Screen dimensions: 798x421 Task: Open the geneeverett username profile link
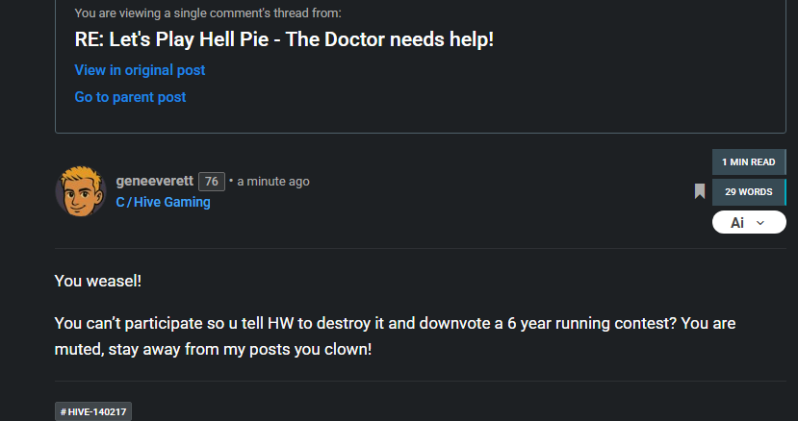coord(154,181)
